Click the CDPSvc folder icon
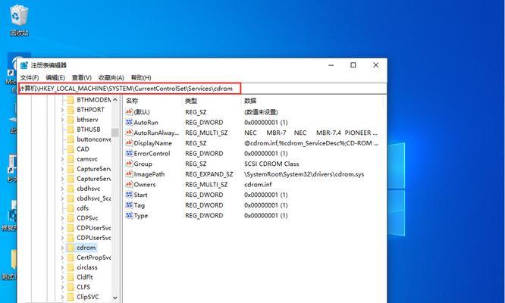The image size is (505, 303). pos(71,218)
